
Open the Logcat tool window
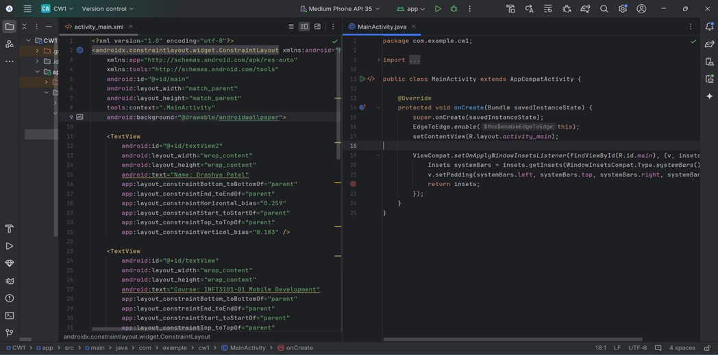(9, 280)
